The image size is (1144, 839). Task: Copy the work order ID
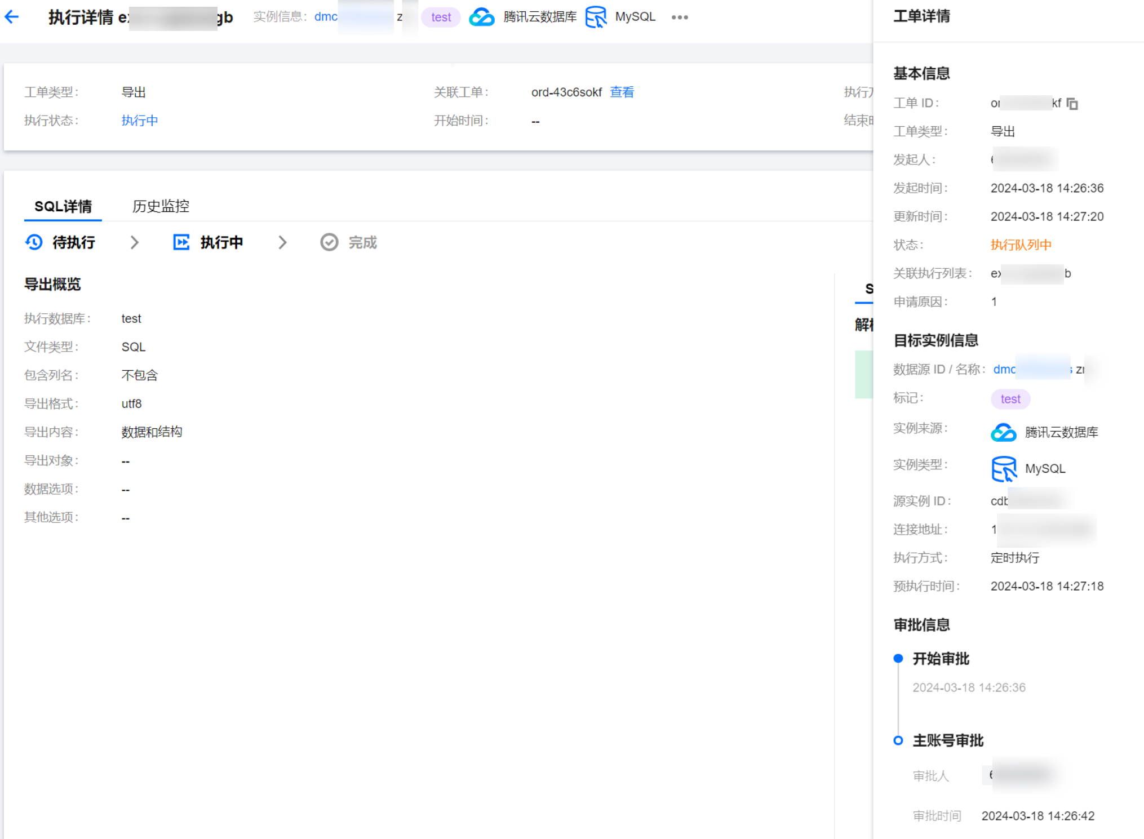point(1072,104)
